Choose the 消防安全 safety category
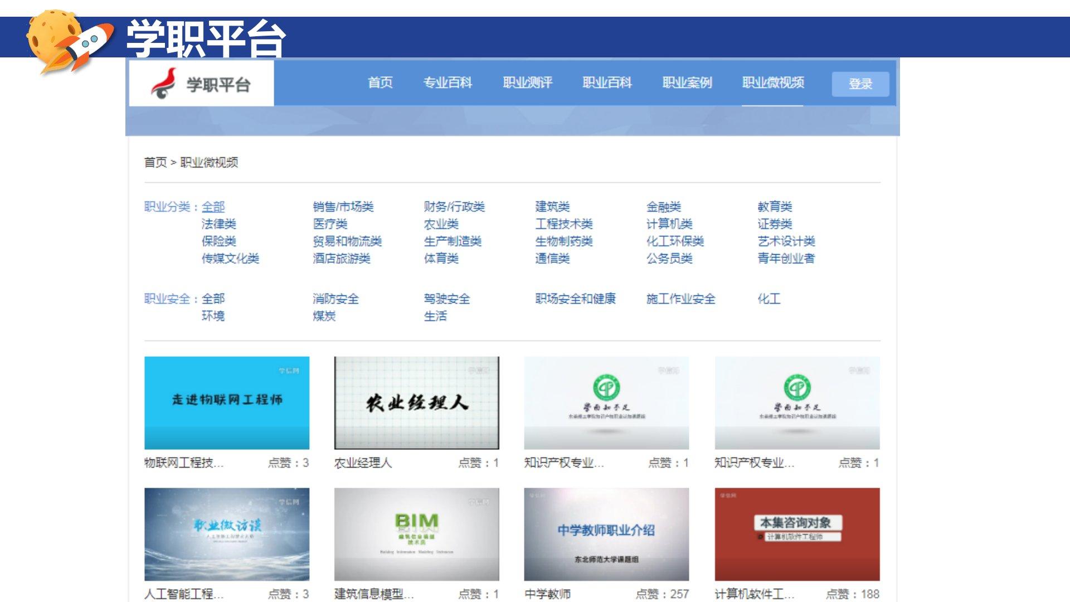This screenshot has width=1070, height=602. (x=335, y=299)
